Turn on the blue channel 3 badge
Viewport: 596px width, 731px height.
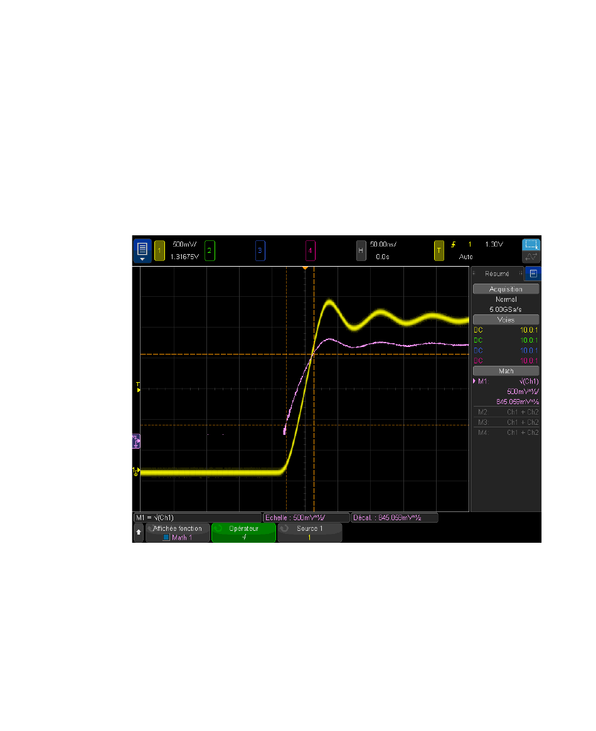point(260,250)
